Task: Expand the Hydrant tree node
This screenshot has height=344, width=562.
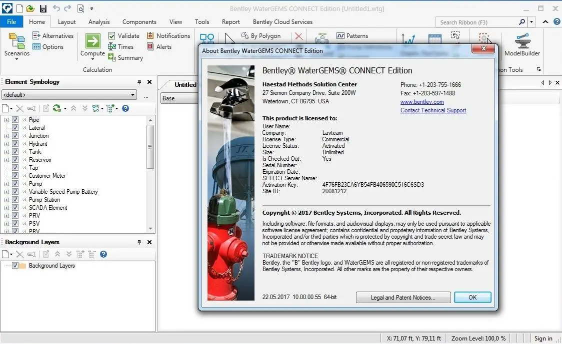Action: point(6,144)
